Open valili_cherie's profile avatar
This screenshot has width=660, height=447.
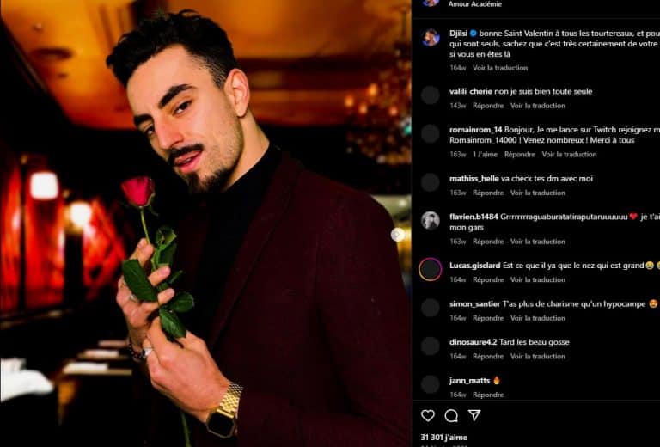pyautogui.click(x=431, y=95)
